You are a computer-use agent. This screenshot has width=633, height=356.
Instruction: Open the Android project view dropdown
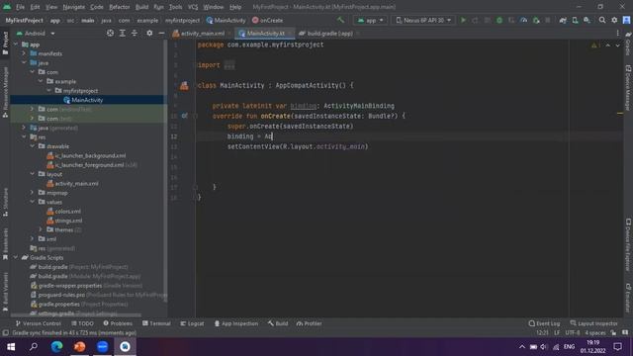pyautogui.click(x=36, y=33)
